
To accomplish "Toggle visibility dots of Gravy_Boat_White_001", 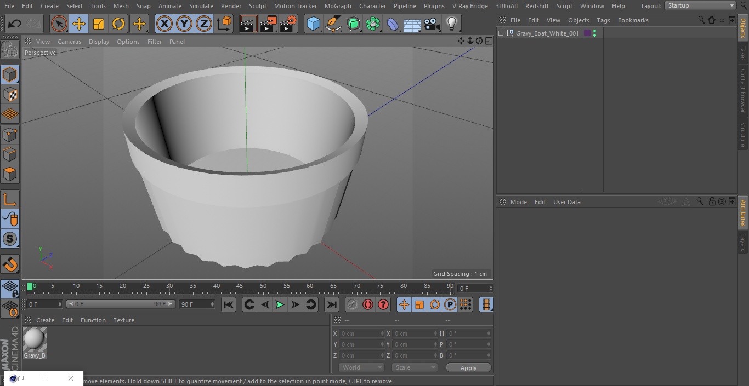I will 594,33.
